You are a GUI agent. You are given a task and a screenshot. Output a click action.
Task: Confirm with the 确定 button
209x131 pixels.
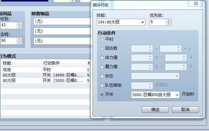tap(155, 109)
